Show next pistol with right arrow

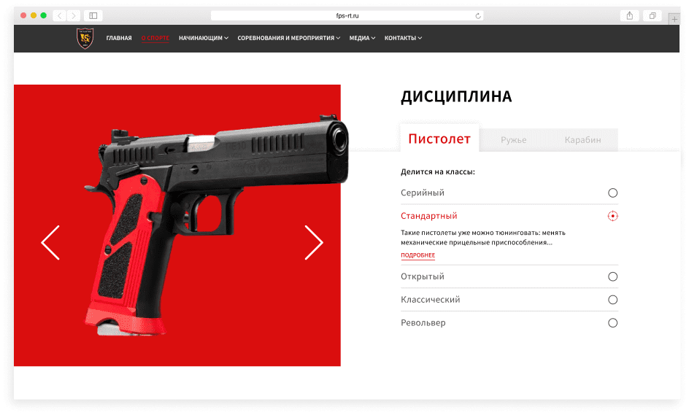point(314,243)
